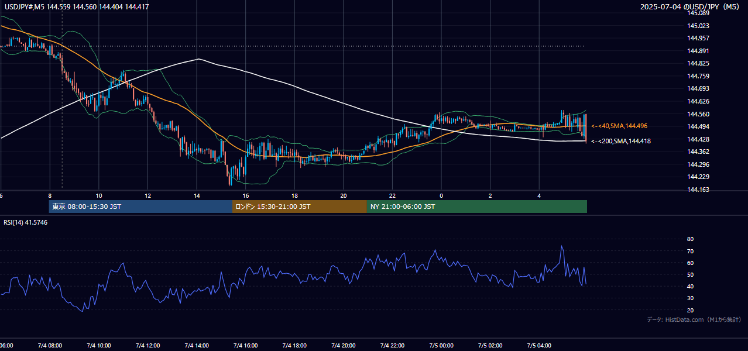
Task: Click the 7/4 12:00 time label
Action: click(147, 346)
